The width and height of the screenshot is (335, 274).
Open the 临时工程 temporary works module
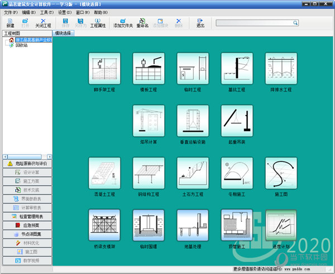pyautogui.click(x=193, y=69)
